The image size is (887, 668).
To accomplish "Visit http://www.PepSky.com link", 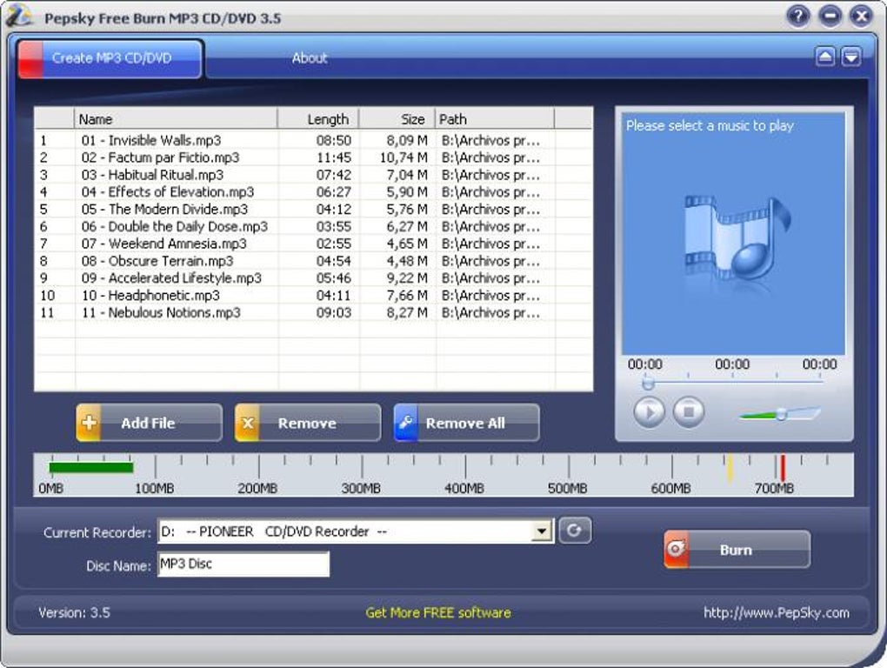I will point(776,612).
